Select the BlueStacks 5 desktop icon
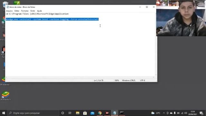 [x=5, y=96]
